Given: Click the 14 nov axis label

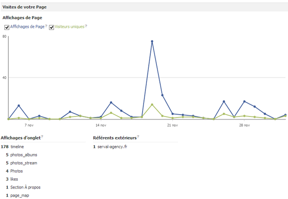Looking at the screenshot, I should [101, 125].
